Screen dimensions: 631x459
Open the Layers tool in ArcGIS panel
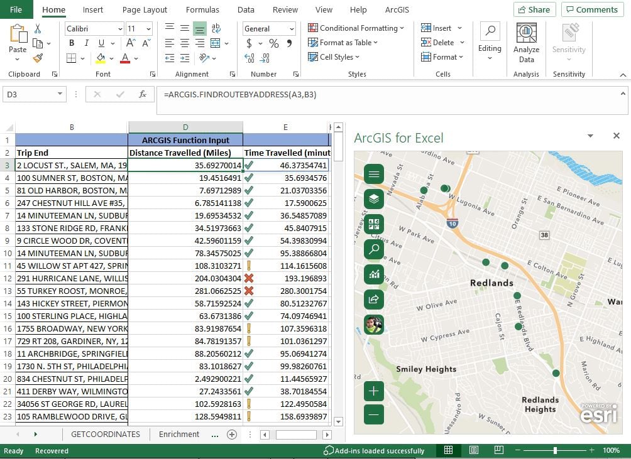click(374, 199)
